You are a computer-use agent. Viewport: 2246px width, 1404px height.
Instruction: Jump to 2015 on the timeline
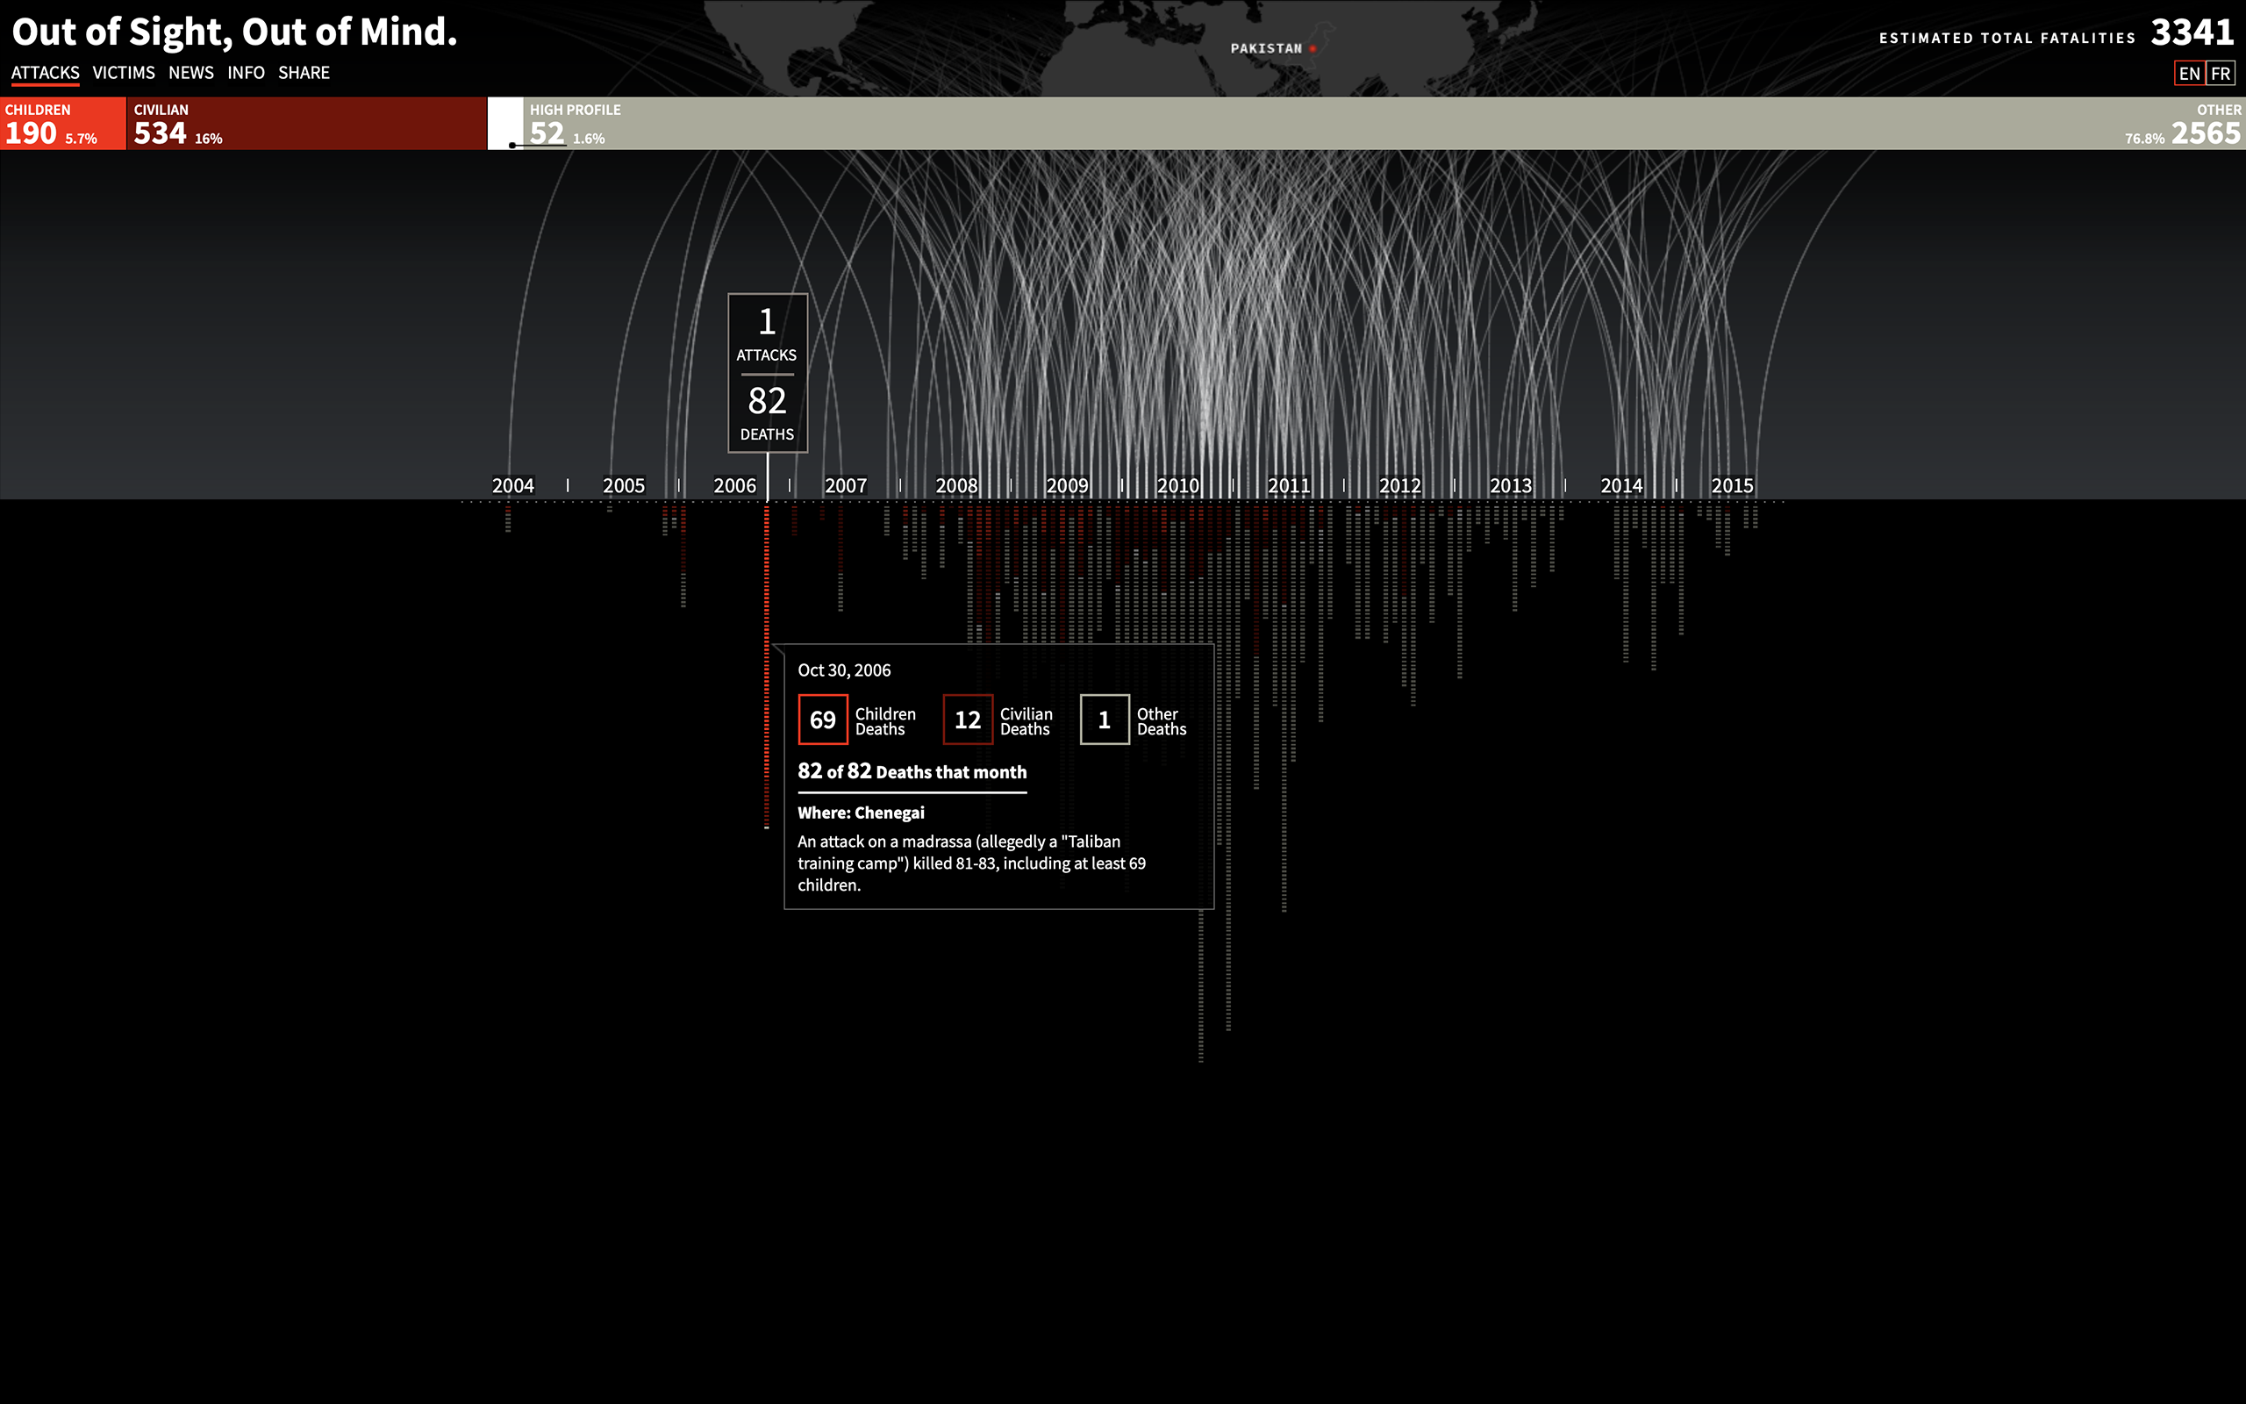coord(1733,485)
